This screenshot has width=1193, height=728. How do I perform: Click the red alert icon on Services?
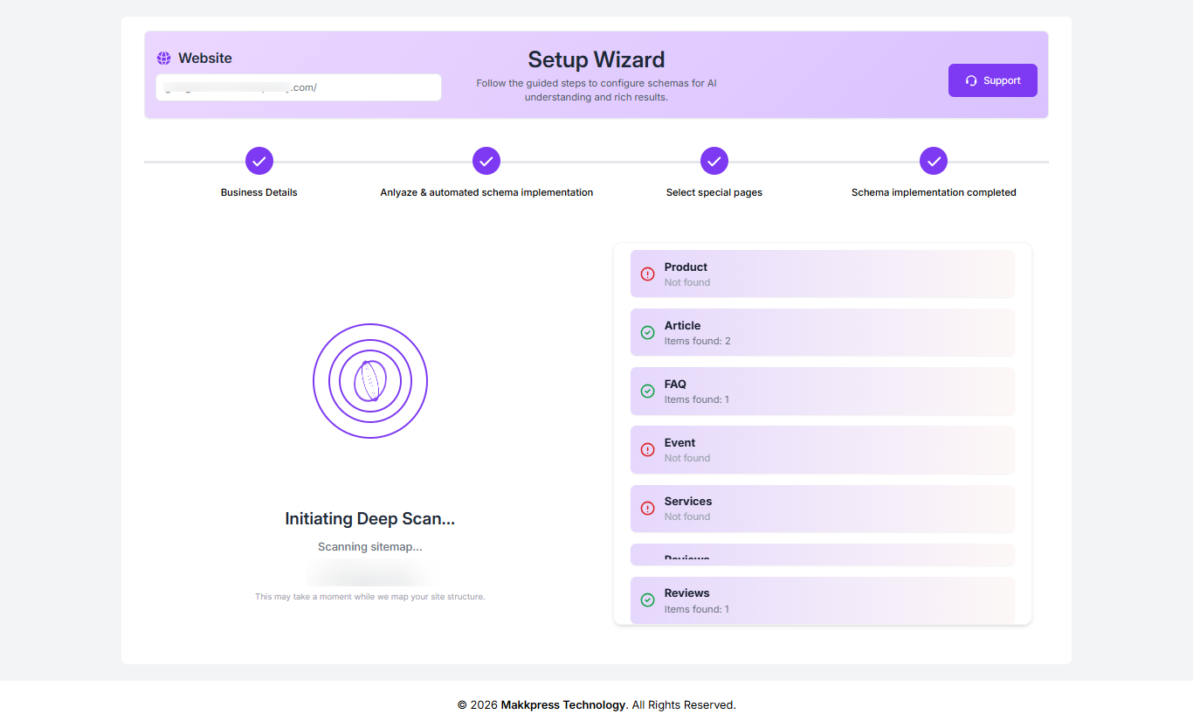(x=647, y=509)
